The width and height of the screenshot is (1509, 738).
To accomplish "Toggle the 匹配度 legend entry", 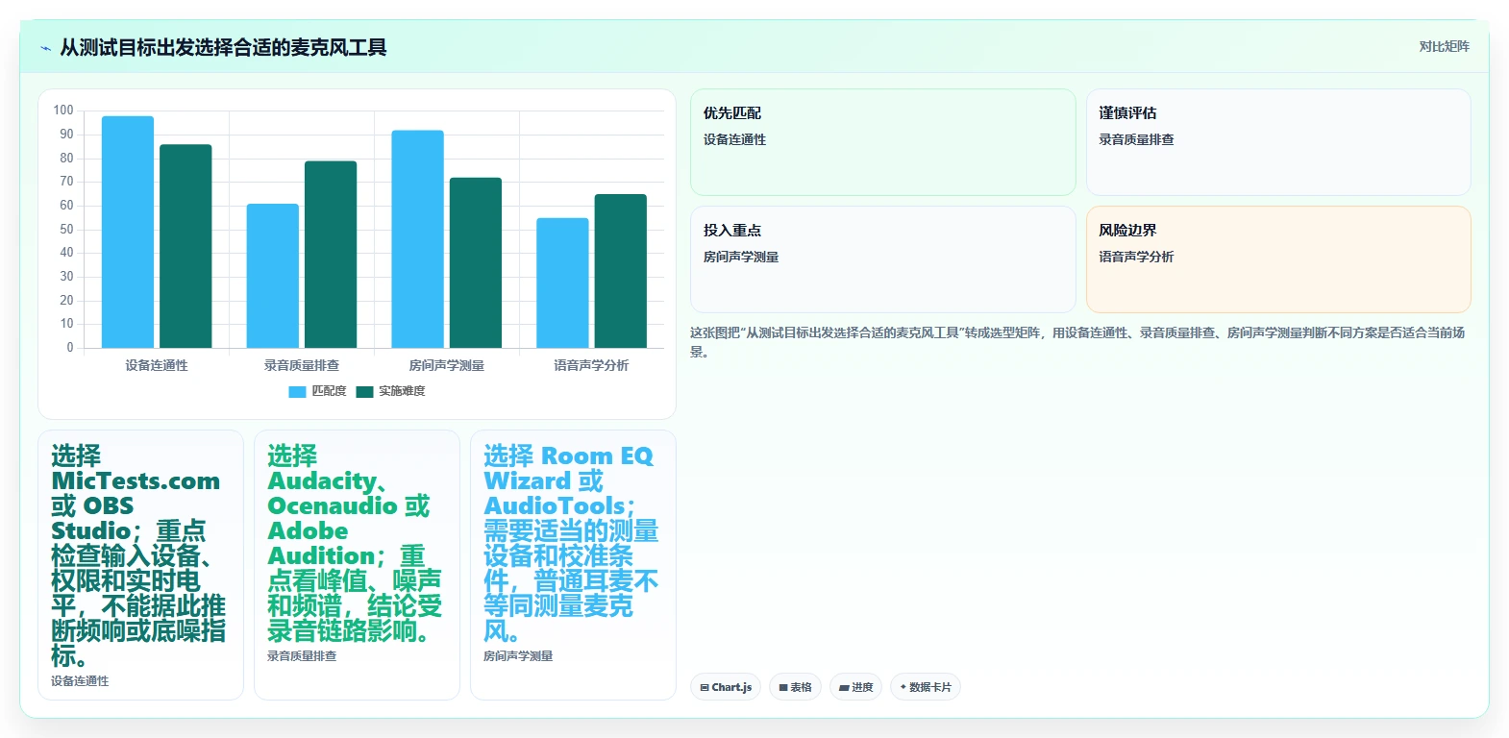I will (317, 391).
